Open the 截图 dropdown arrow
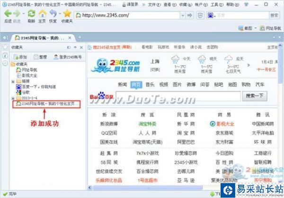Image resolution: width=284 pixels, height=198 pixels. (256, 28)
